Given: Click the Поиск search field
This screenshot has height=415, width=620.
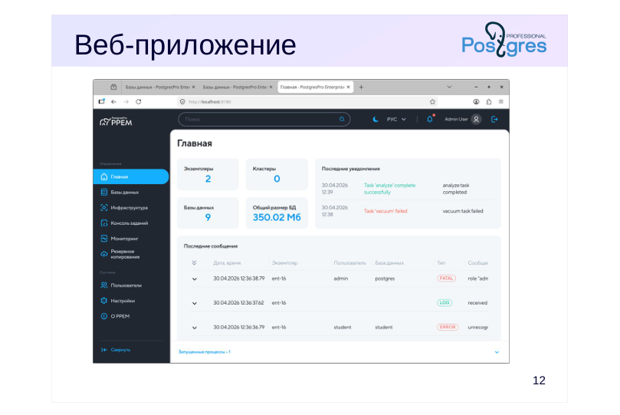Looking at the screenshot, I should [264, 119].
